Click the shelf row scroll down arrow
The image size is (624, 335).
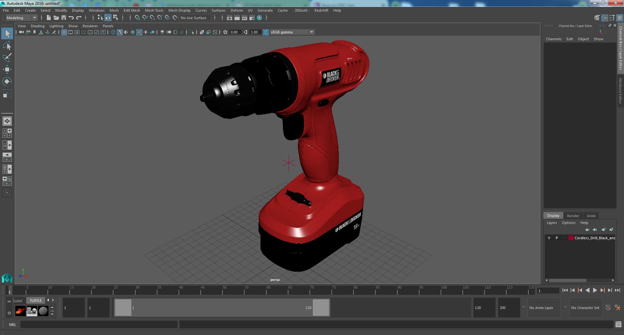coord(52,315)
